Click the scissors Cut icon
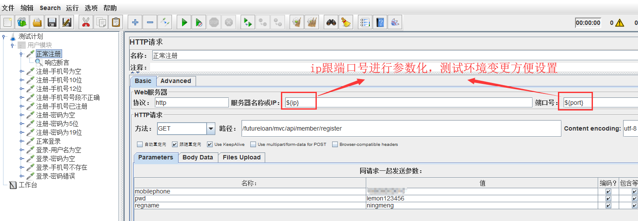The image size is (638, 221). (86, 22)
